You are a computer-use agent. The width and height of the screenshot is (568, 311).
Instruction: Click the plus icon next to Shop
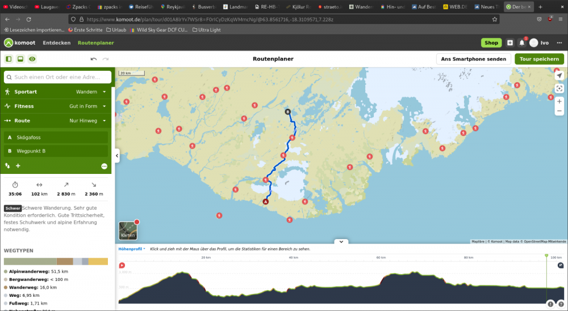(509, 42)
